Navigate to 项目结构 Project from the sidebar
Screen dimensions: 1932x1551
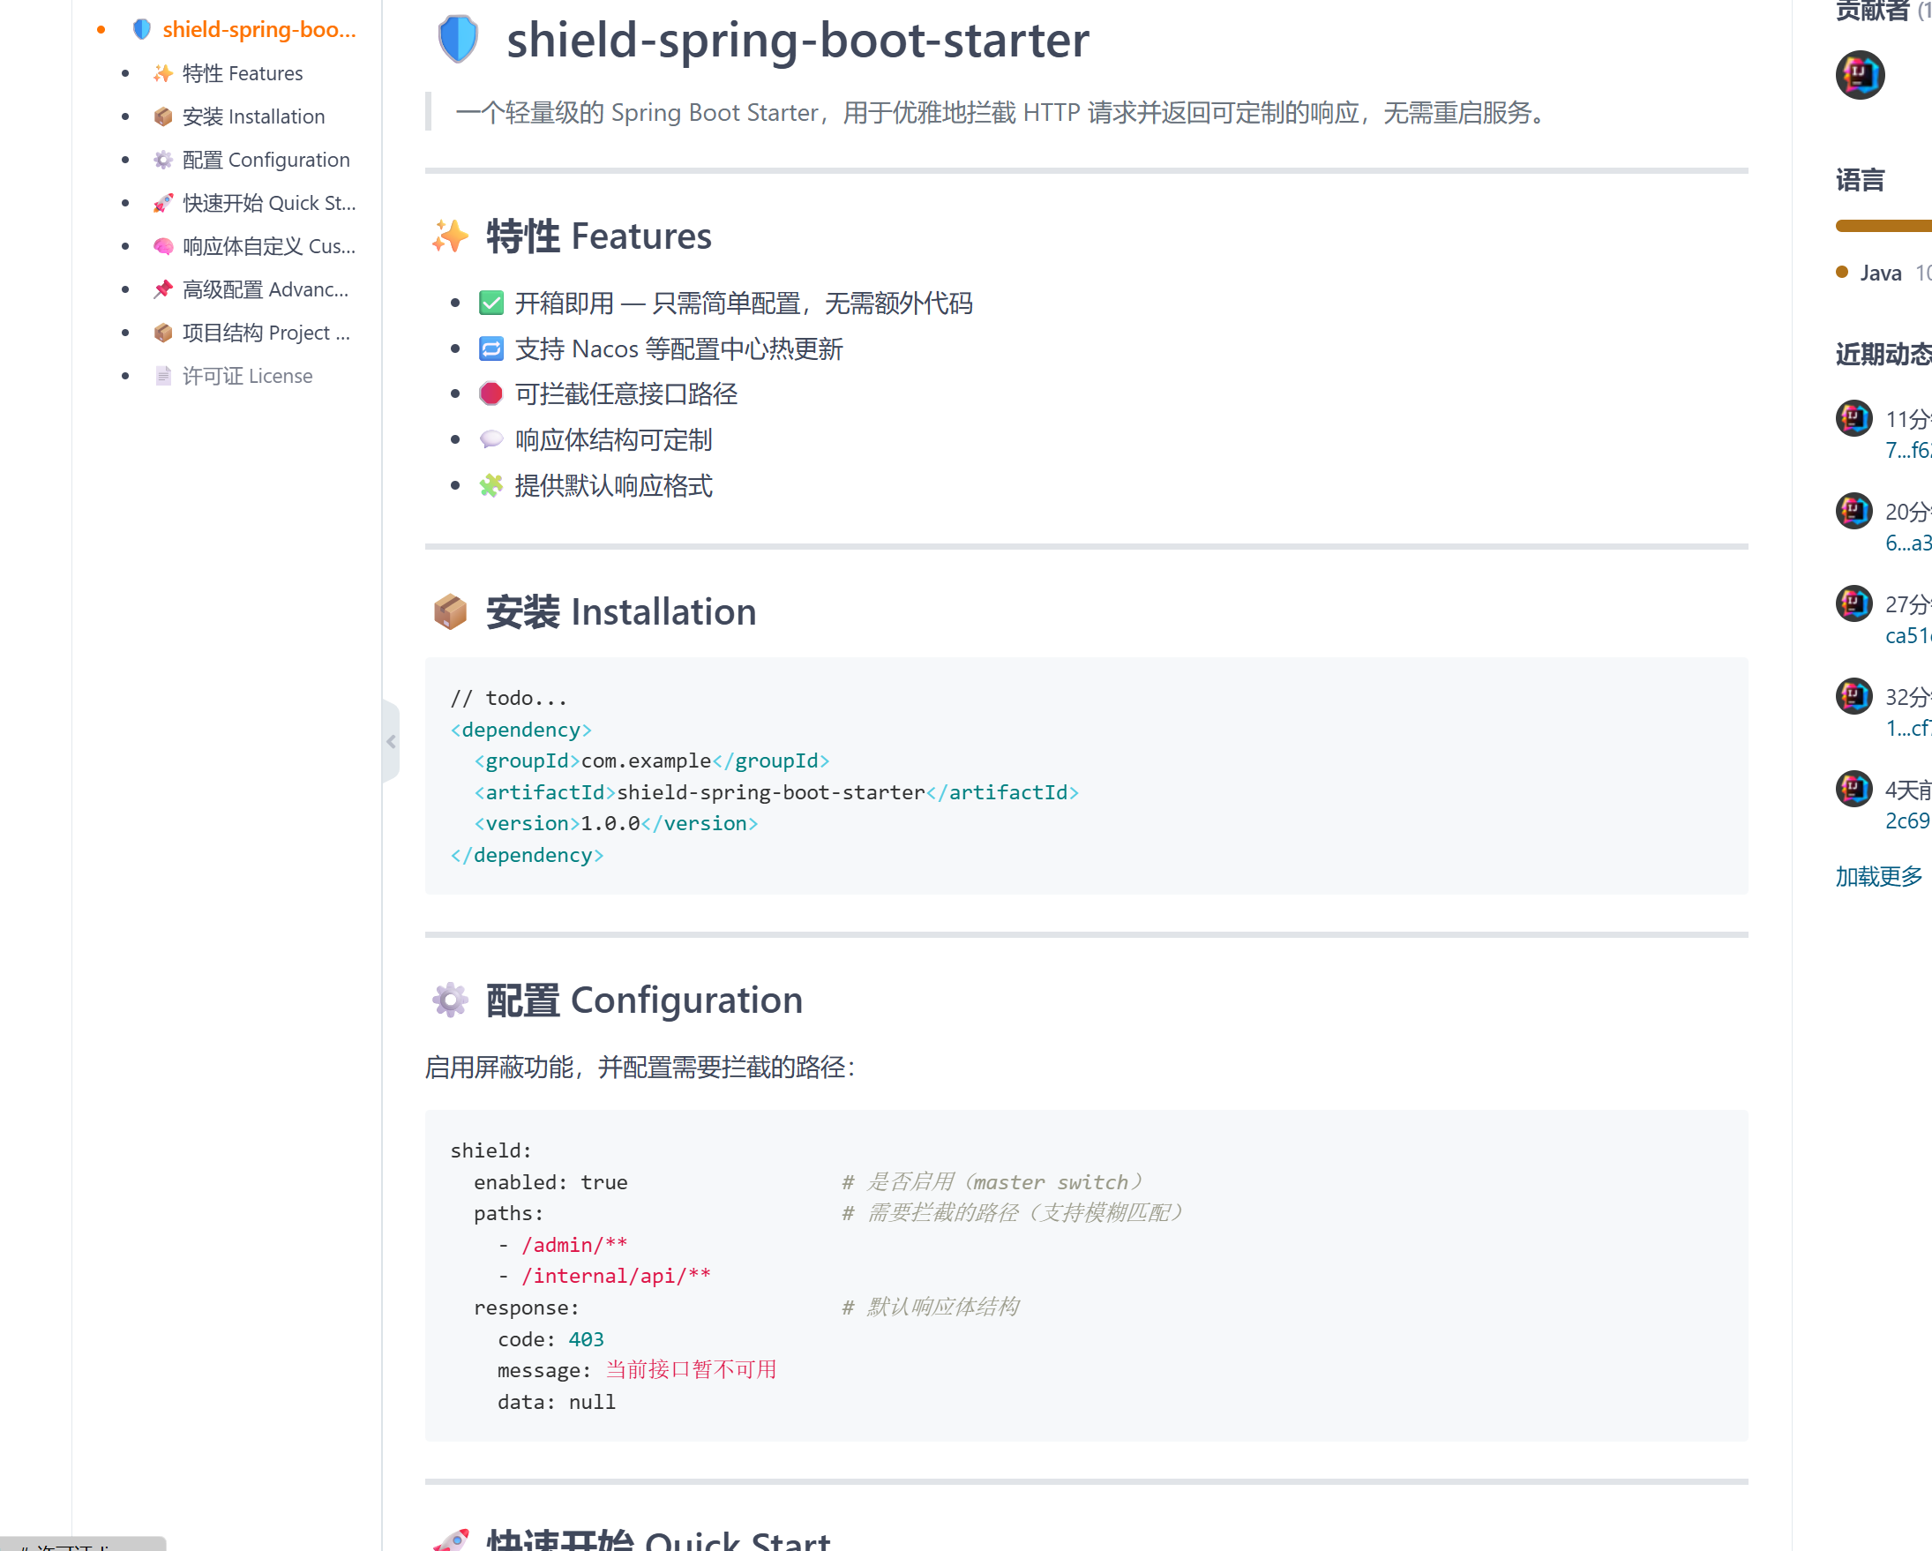tap(265, 333)
